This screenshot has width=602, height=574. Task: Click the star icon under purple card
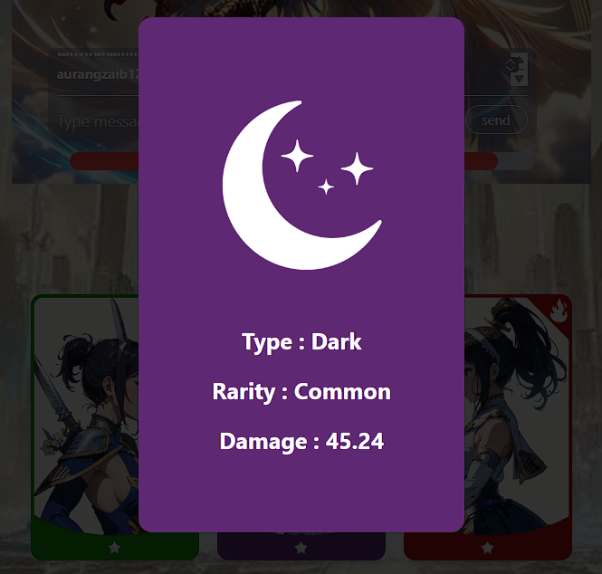301,548
